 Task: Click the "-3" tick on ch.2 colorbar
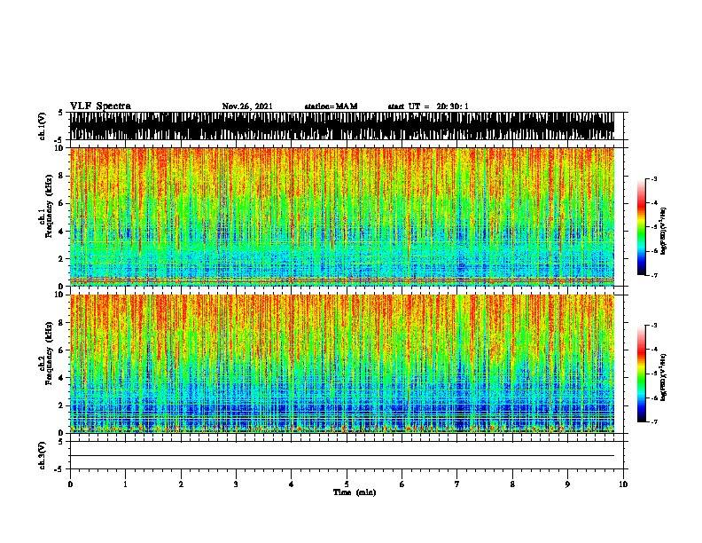(x=654, y=326)
